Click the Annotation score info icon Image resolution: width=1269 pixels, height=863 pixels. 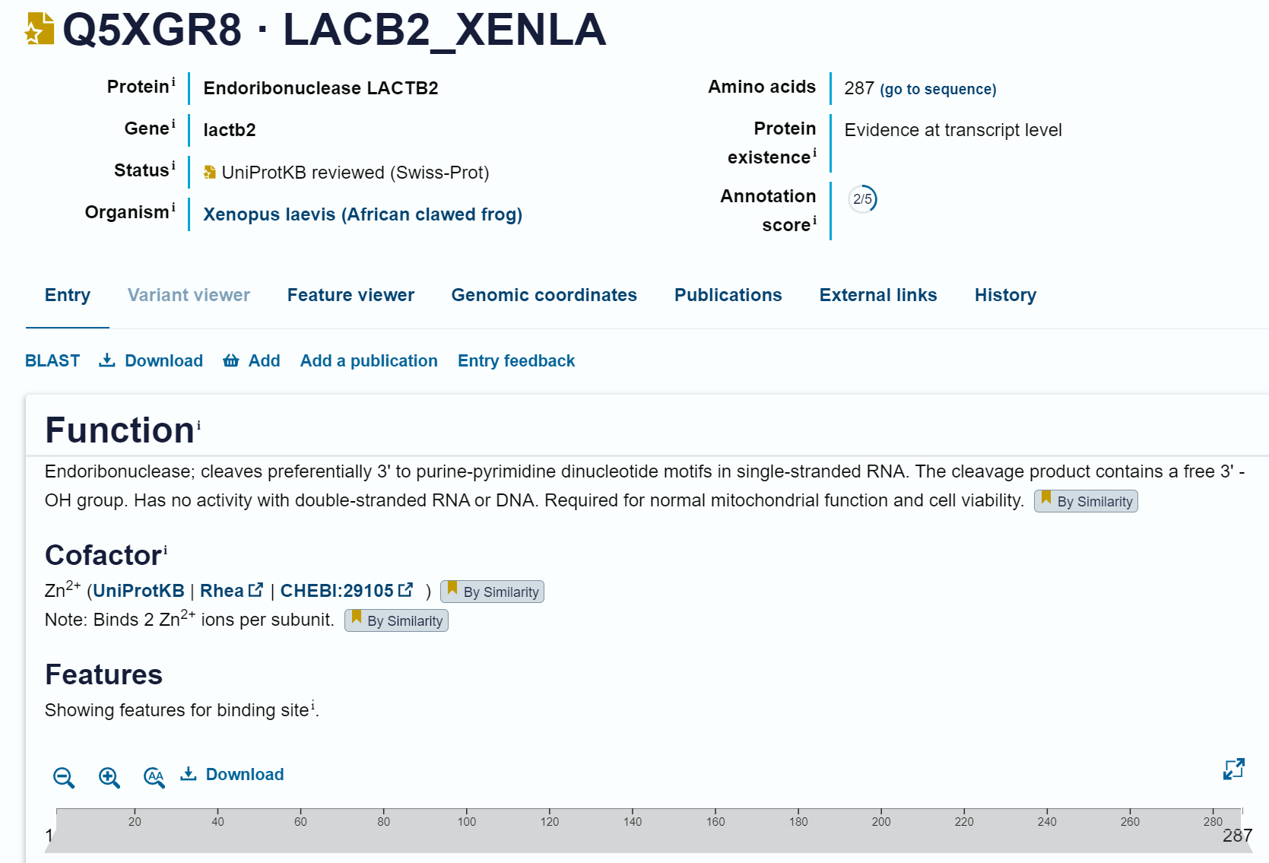(814, 220)
